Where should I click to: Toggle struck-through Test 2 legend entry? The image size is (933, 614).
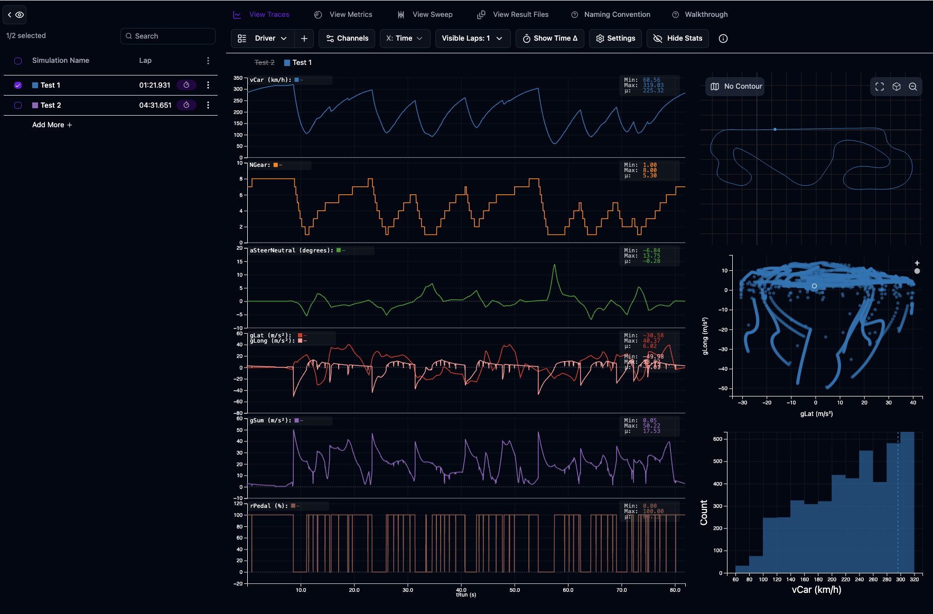tap(264, 62)
